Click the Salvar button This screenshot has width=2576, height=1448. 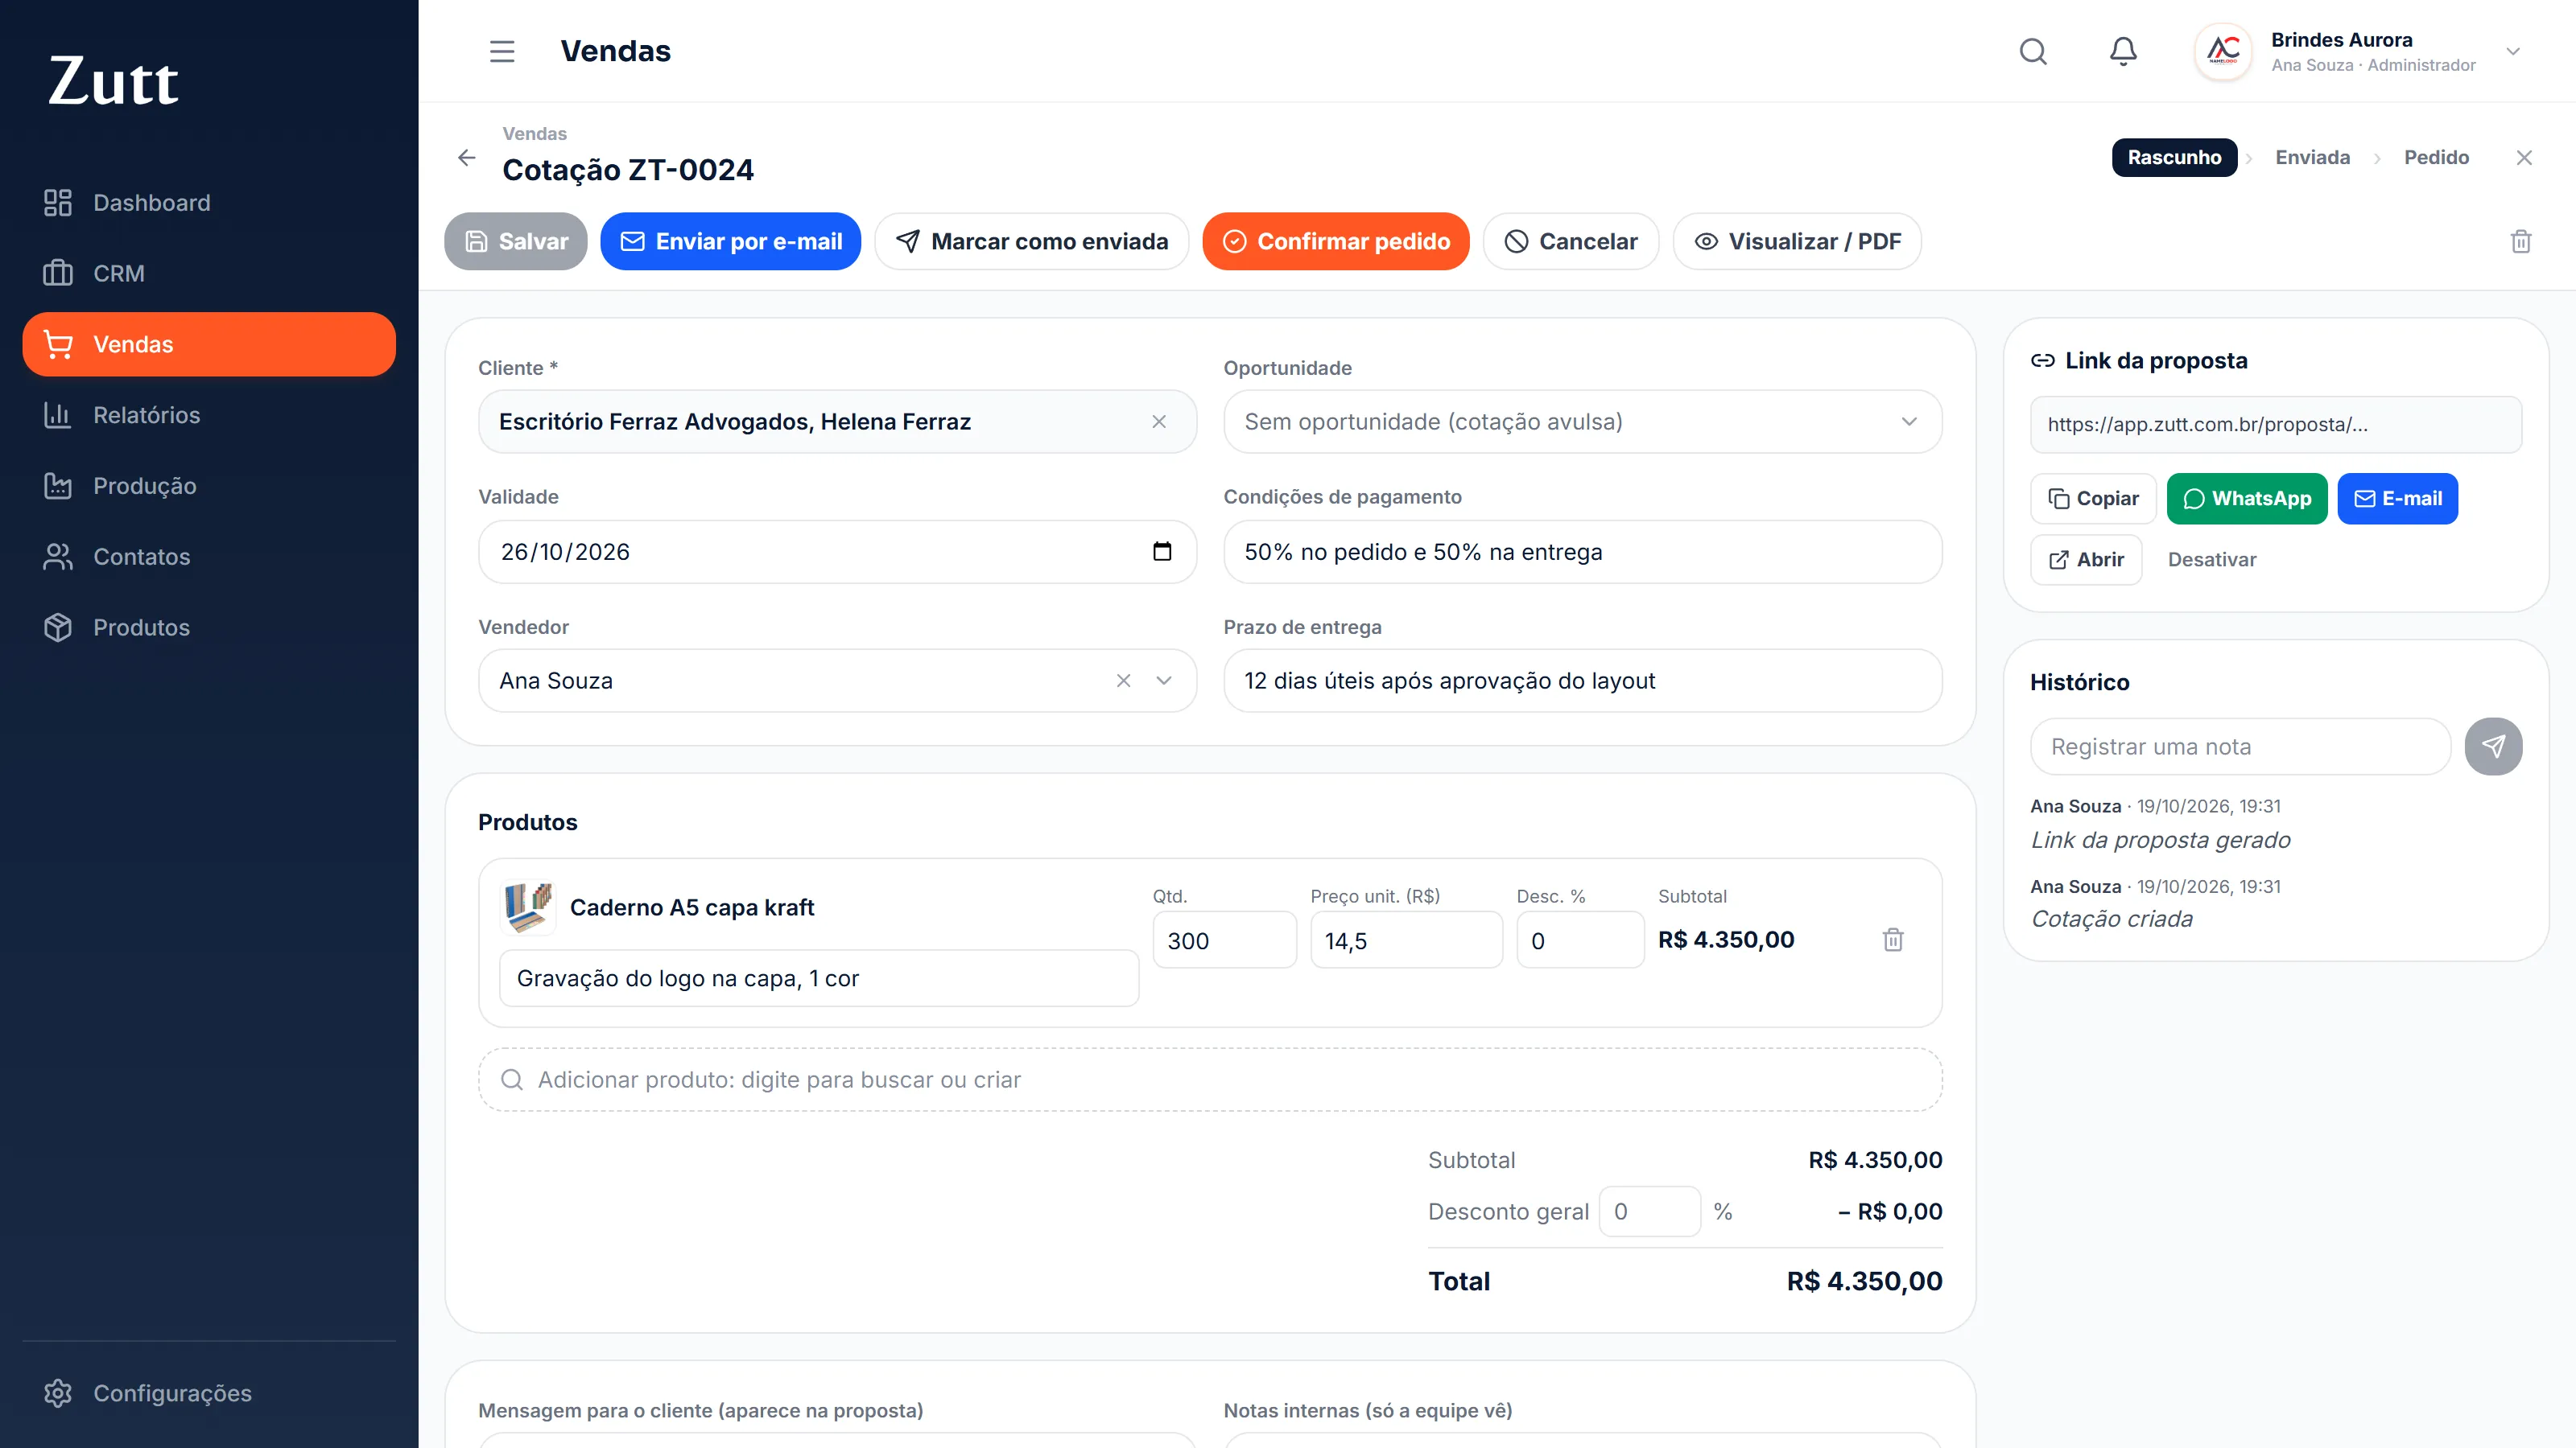[515, 242]
